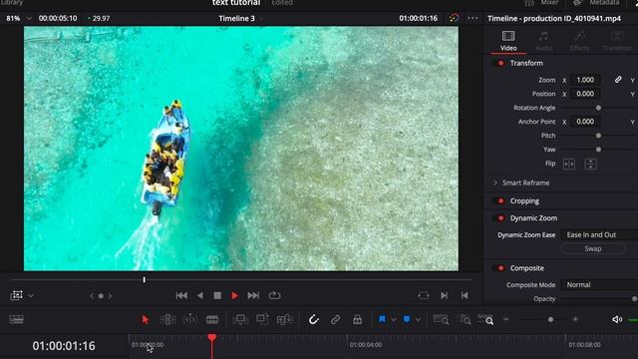Image resolution: width=638 pixels, height=359 pixels.
Task: Click the timeline zoom in plus button
Action: pyautogui.click(x=575, y=319)
